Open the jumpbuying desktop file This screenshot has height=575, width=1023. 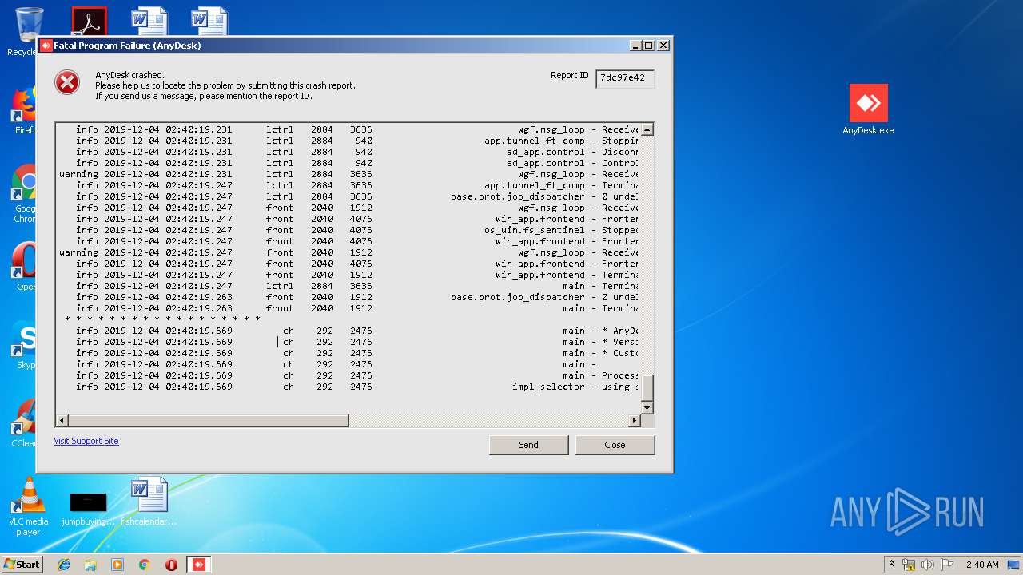click(88, 509)
